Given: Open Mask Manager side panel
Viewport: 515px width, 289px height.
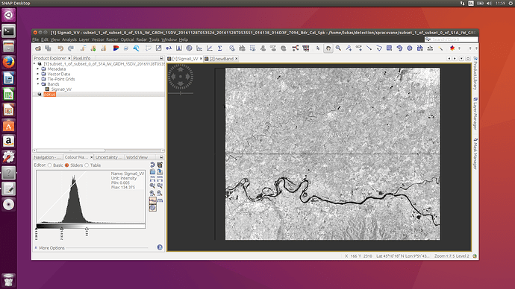Looking at the screenshot, I should [x=475, y=153].
